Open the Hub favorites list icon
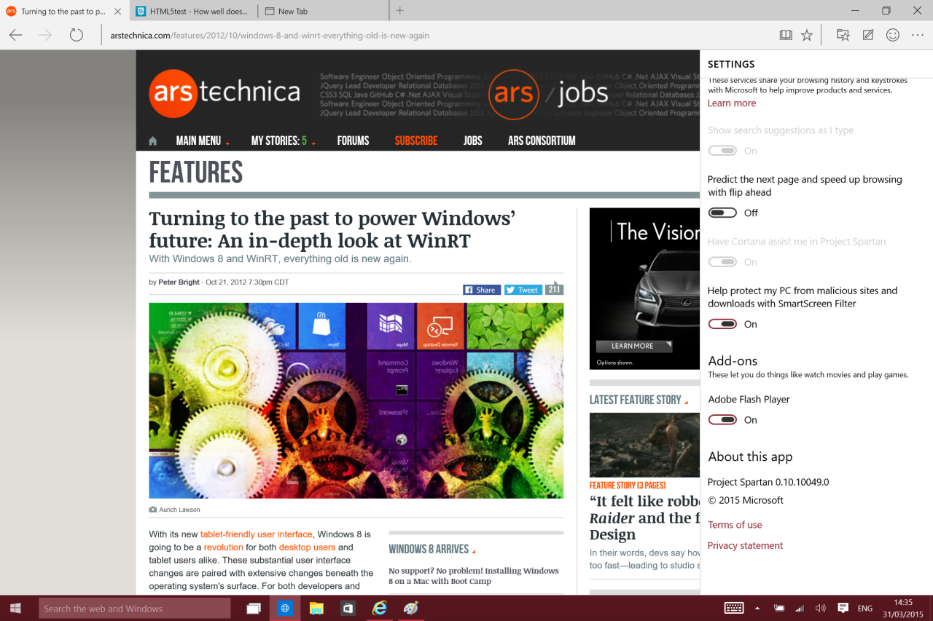This screenshot has width=933, height=621. pos(843,35)
